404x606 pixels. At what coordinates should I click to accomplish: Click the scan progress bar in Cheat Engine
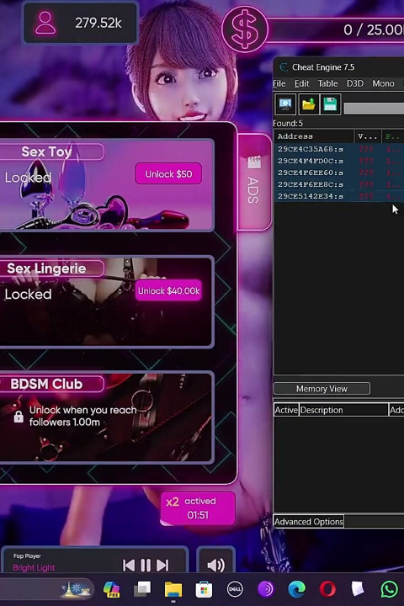[374, 108]
